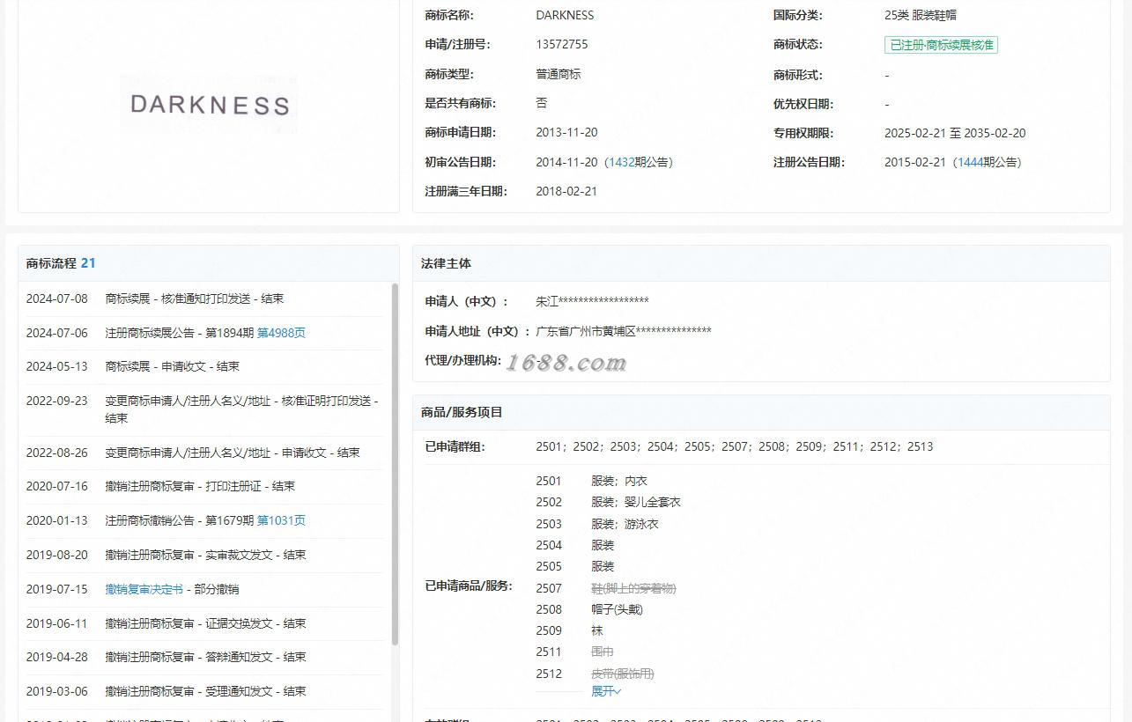Select the 2022-09-23 核准证明打印发送 row

[x=205, y=409]
